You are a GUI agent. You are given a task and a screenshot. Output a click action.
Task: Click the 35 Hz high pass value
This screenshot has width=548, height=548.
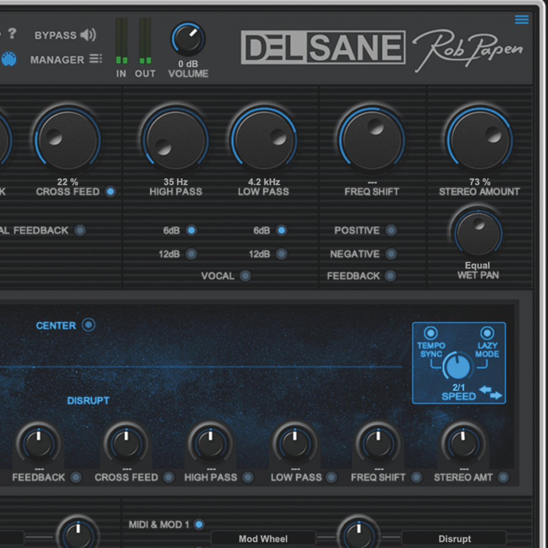[175, 182]
